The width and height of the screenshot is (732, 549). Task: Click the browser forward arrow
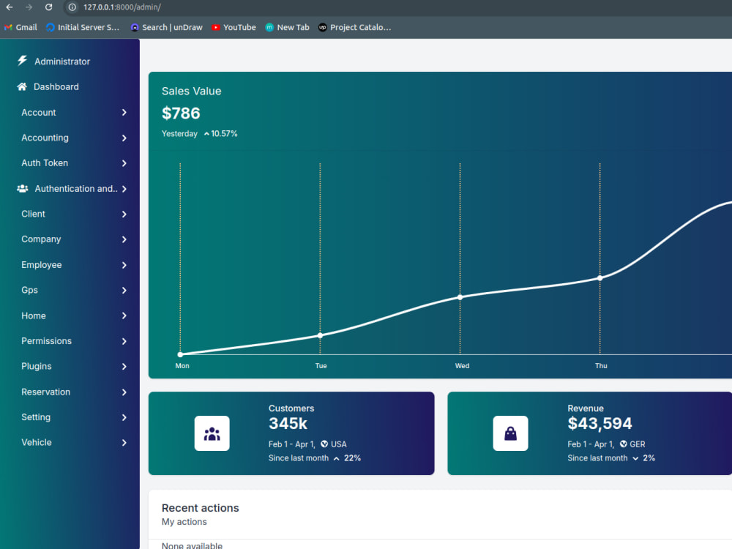click(x=29, y=7)
